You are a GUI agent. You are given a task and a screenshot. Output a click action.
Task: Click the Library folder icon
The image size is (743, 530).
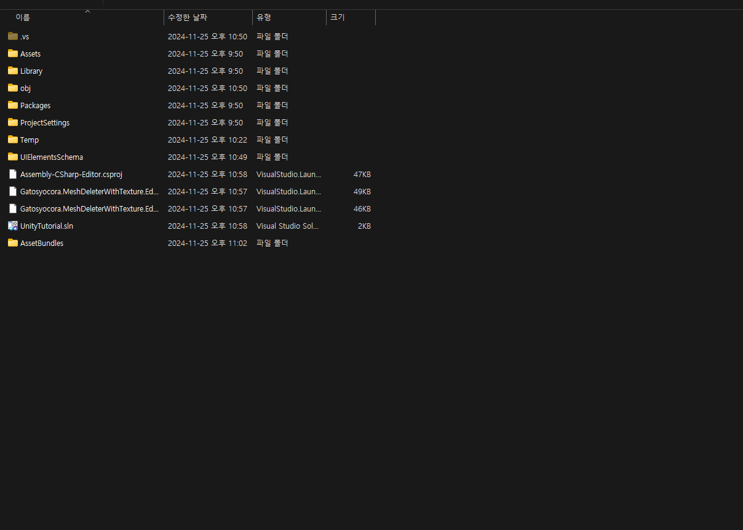(13, 71)
